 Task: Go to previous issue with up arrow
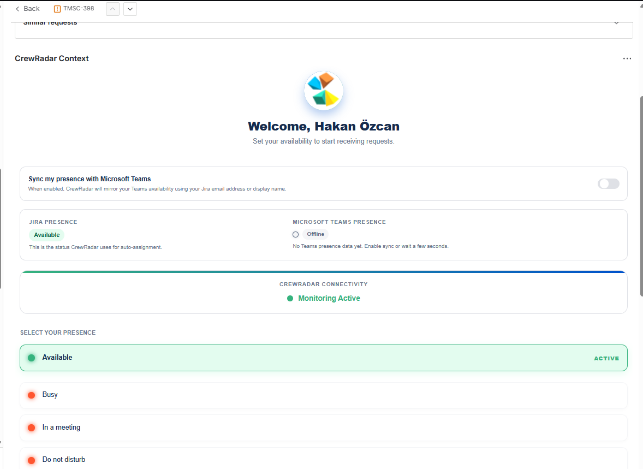click(x=112, y=9)
